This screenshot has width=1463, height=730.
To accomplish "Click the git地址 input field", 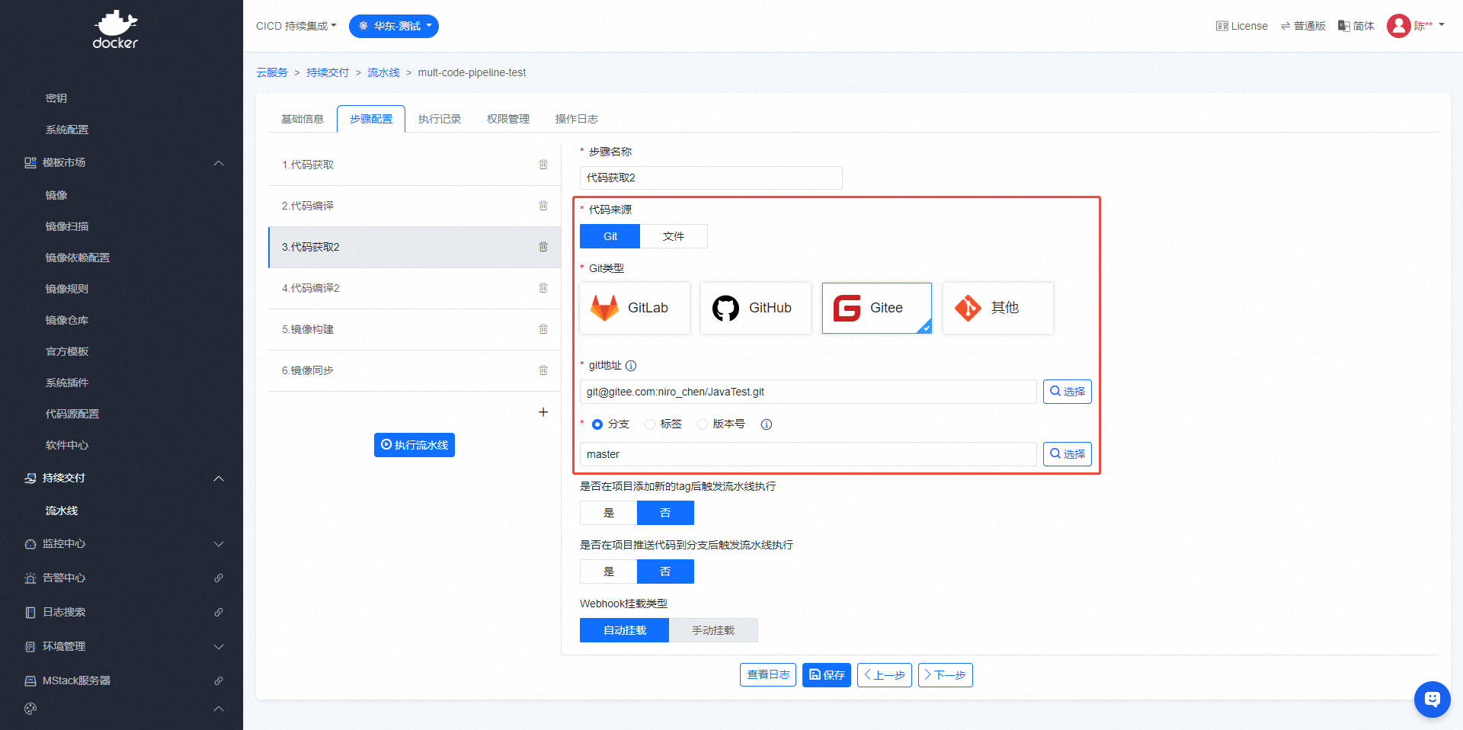I will click(808, 392).
